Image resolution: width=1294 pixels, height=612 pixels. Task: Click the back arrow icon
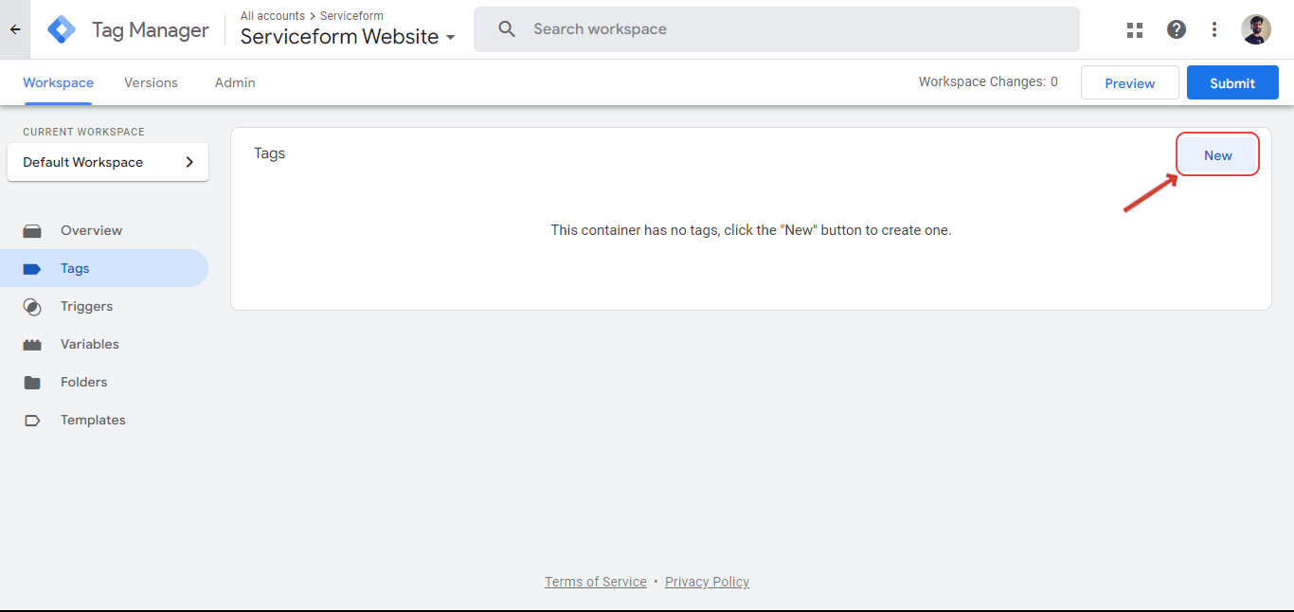15,29
